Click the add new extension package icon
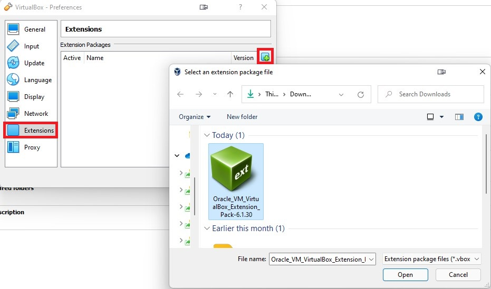Viewport: 491px width, 289px height. click(265, 57)
